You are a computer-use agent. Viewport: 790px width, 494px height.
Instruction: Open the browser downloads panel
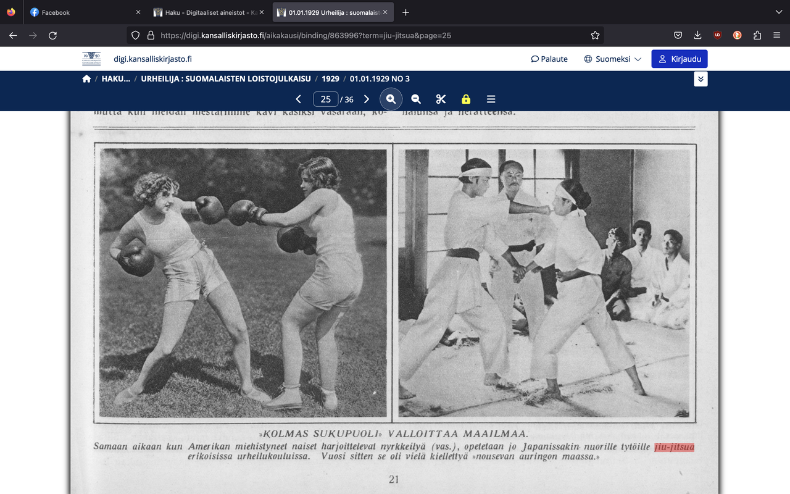coord(697,35)
